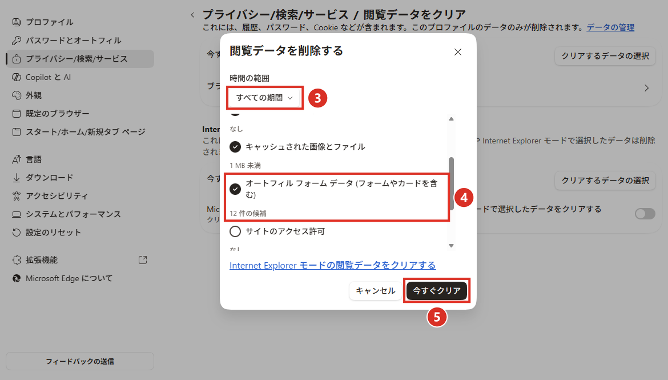Click the 1 MB 未満 text
The image size is (668, 380).
coord(245,166)
